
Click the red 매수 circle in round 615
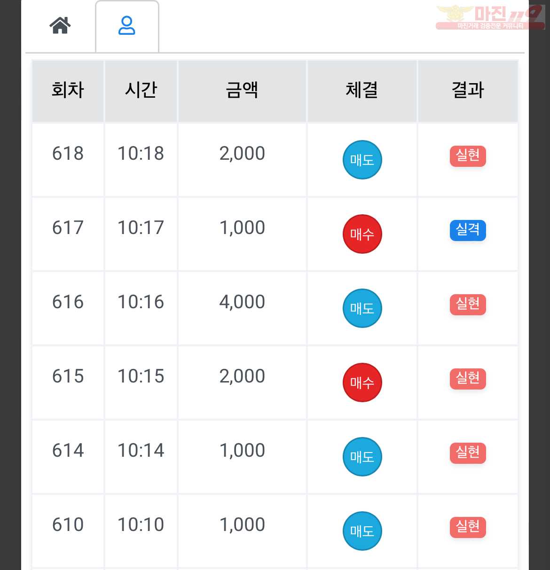(x=362, y=383)
